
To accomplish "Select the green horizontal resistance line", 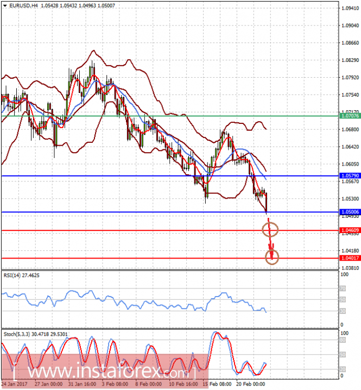I will point(170,116).
